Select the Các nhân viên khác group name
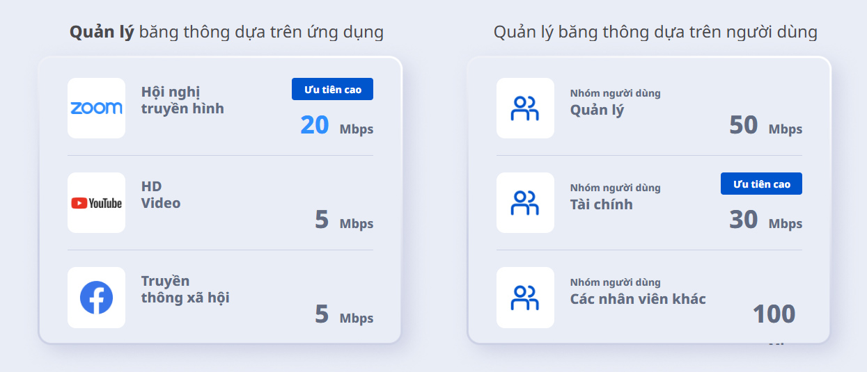This screenshot has width=867, height=372. 638,299
